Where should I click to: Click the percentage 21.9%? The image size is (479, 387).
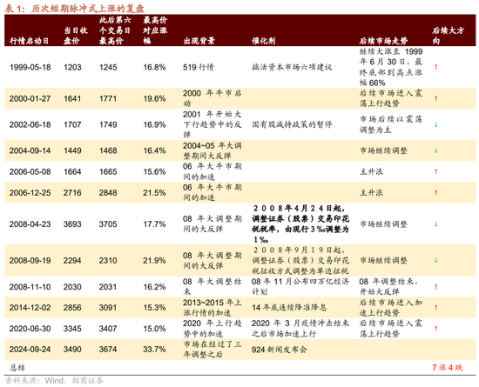point(154,260)
